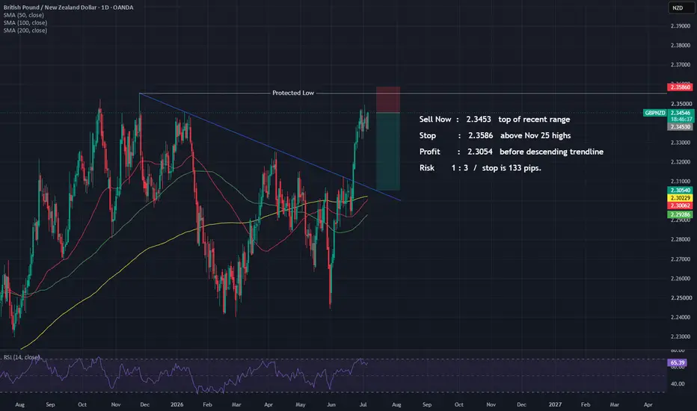Click the 2027 label on the time axis
697x411 pixels.
click(x=555, y=405)
